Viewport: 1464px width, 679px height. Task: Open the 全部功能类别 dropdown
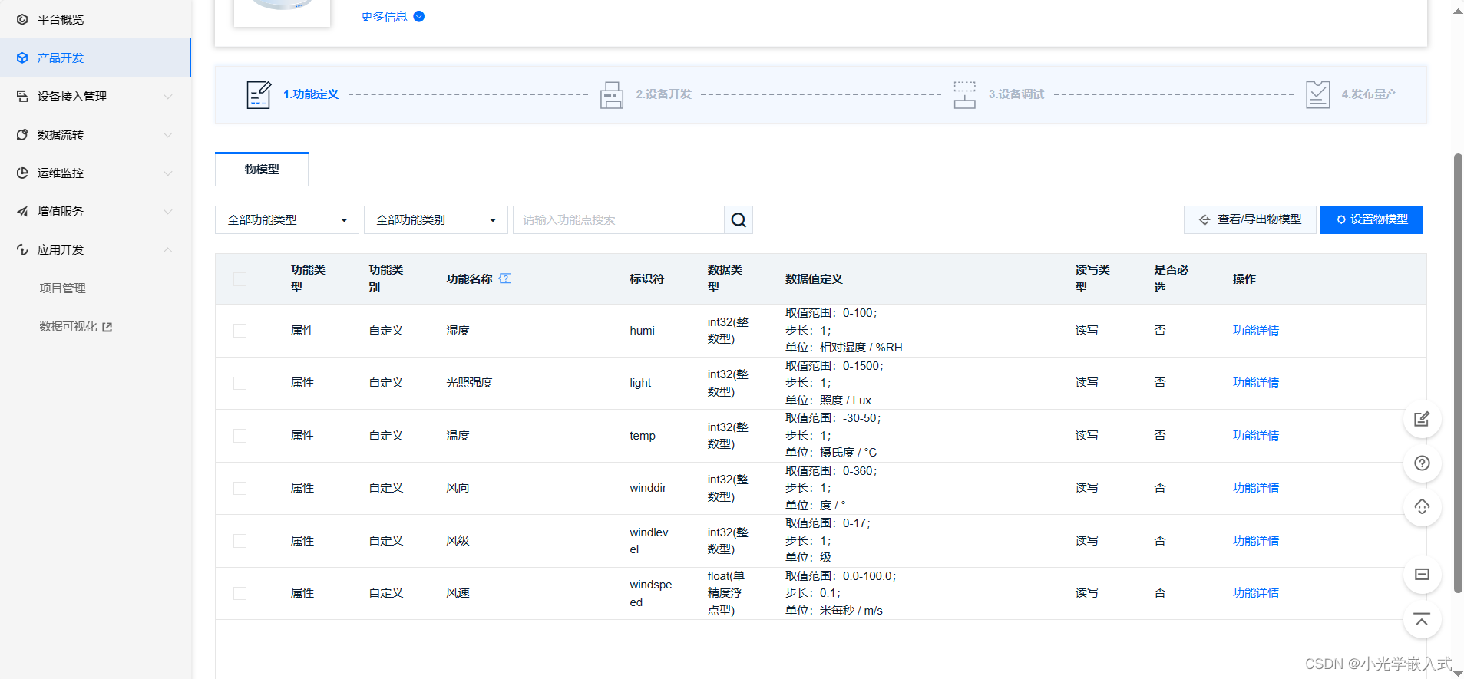pos(436,220)
